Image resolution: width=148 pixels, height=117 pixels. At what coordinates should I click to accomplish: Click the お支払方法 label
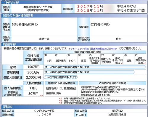[8, 111]
